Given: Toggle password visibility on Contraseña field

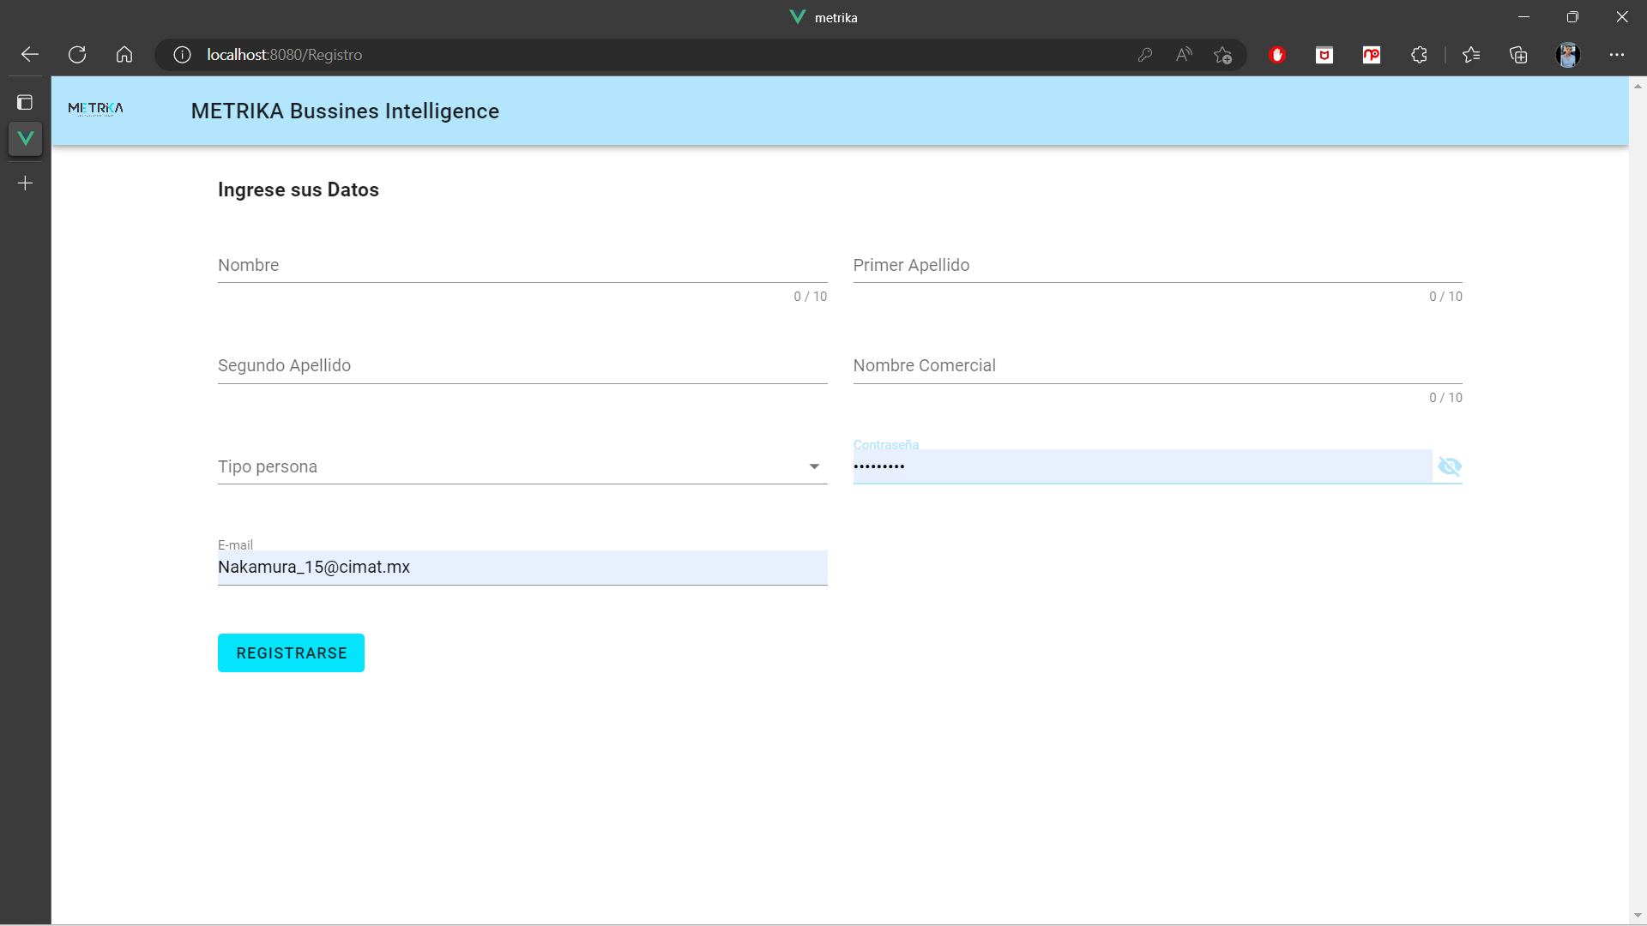Looking at the screenshot, I should coord(1450,466).
